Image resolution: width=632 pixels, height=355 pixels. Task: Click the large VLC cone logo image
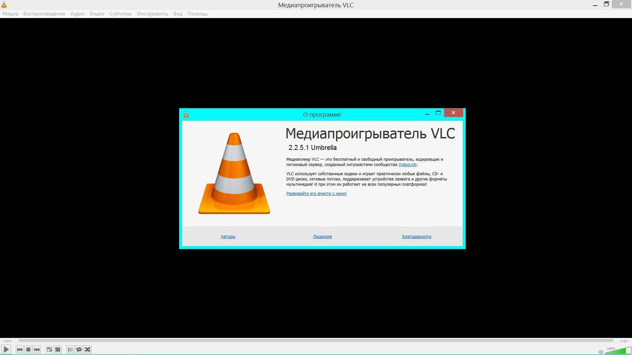pyautogui.click(x=234, y=173)
